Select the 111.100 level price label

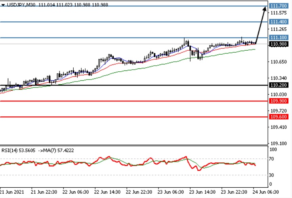278,38
